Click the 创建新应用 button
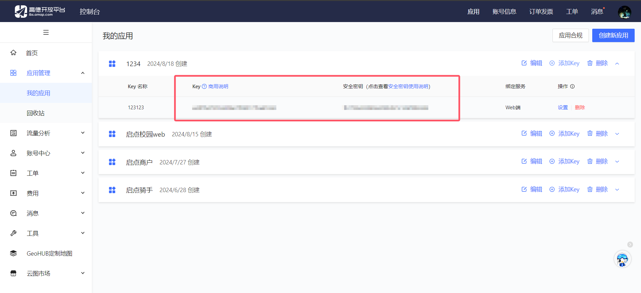The width and height of the screenshot is (641, 293). tap(613, 35)
